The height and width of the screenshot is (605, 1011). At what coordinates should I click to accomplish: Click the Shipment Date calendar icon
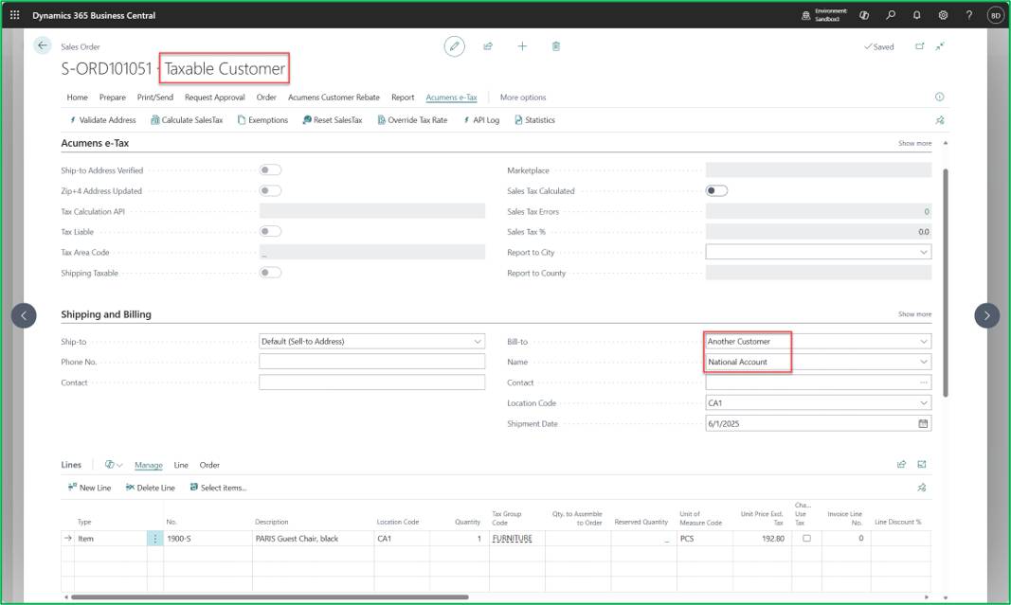click(x=923, y=423)
